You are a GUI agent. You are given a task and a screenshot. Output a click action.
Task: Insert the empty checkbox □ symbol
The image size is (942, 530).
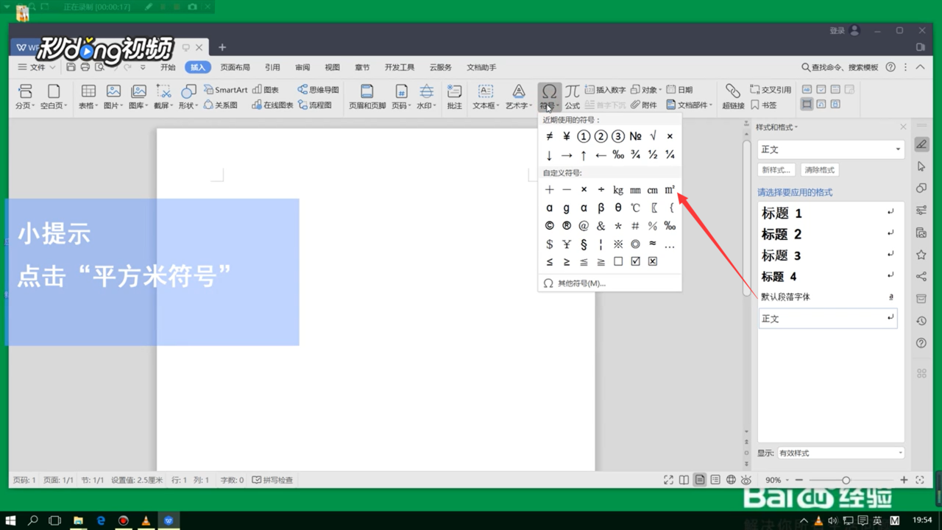click(618, 261)
